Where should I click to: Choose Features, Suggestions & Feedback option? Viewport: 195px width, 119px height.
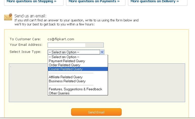[75, 89]
